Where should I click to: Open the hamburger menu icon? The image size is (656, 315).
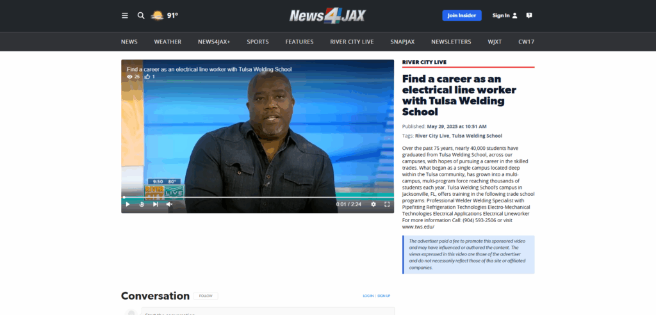click(125, 15)
